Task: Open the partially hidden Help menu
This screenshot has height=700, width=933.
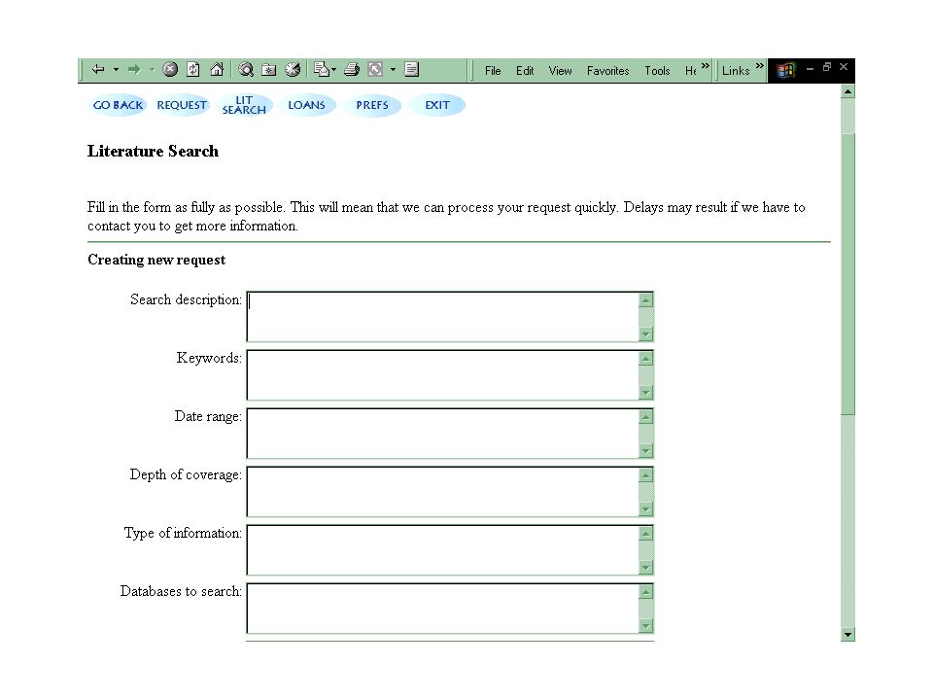Action: pyautogui.click(x=690, y=71)
